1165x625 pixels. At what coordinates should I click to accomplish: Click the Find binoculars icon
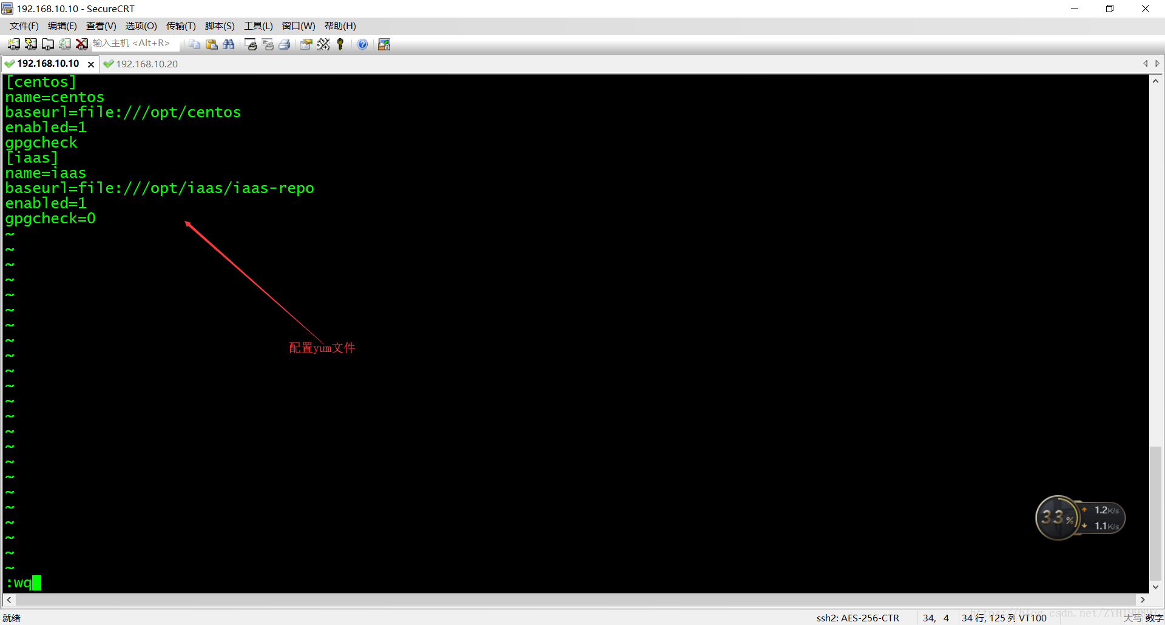pos(228,44)
